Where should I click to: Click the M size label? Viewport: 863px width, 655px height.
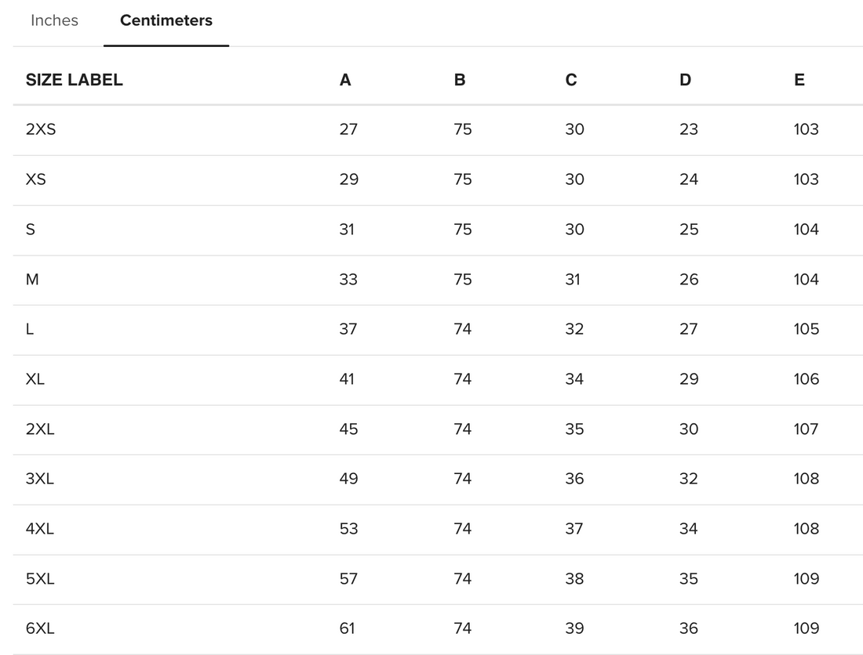pyautogui.click(x=32, y=280)
